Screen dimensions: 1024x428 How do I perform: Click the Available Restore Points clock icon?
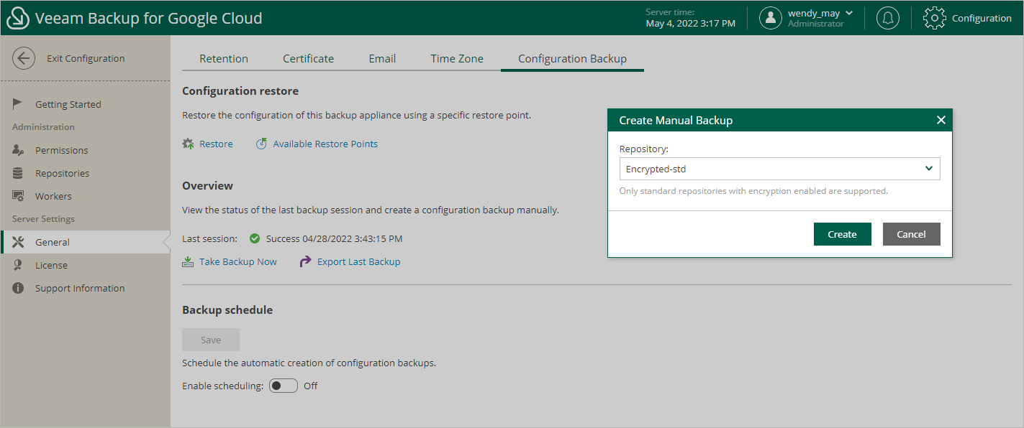pyautogui.click(x=262, y=144)
